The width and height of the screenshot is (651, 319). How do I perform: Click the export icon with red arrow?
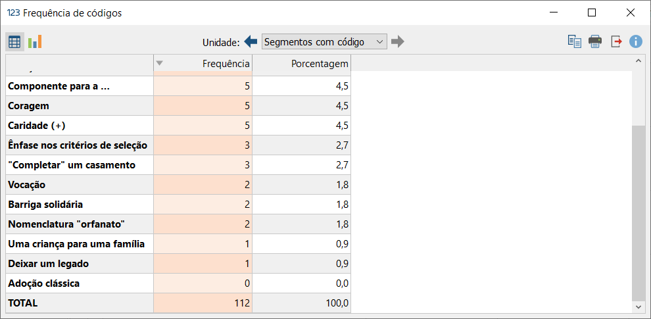click(x=616, y=41)
